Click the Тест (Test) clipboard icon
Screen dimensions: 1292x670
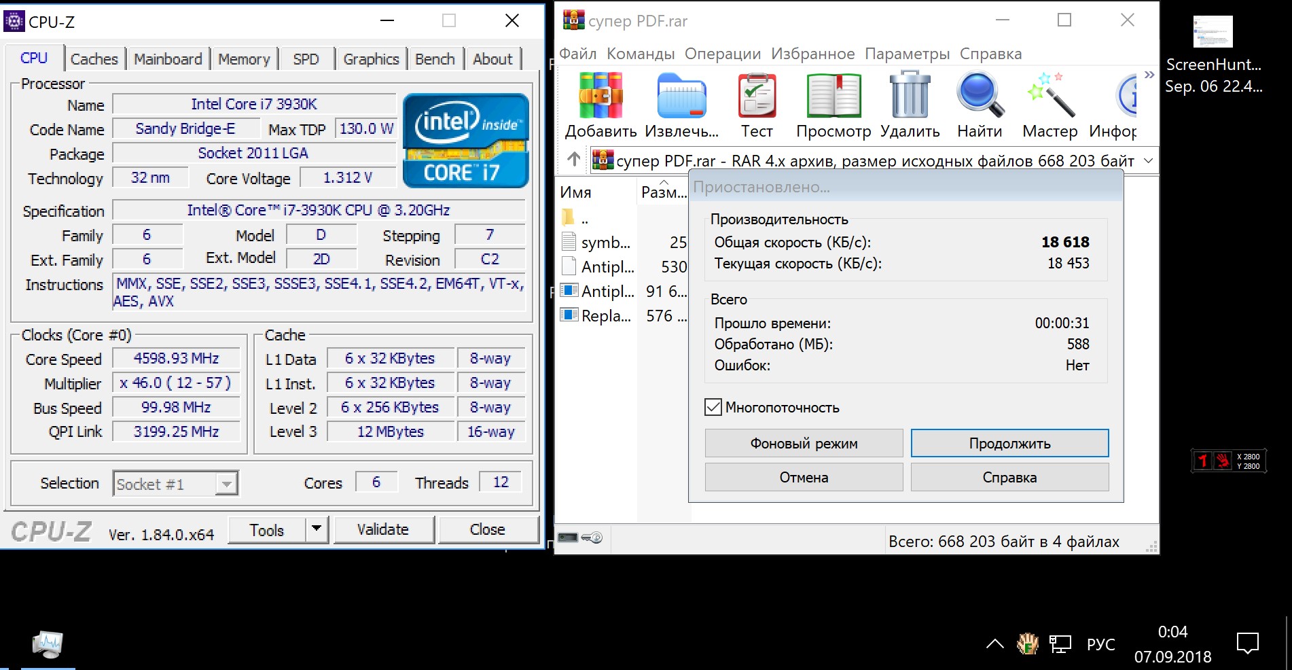pos(757,96)
